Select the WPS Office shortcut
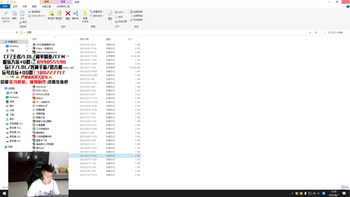Screen dimensions: 350x197 point(42,91)
